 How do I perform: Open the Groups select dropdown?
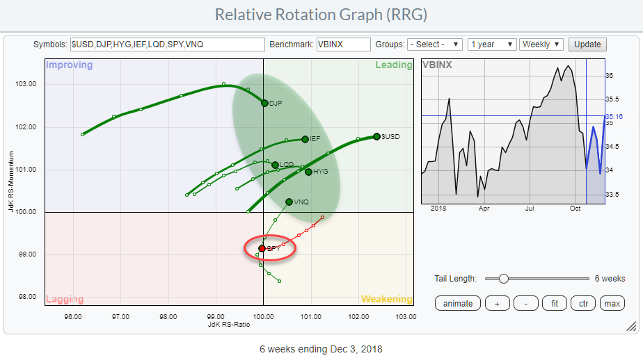click(x=435, y=44)
